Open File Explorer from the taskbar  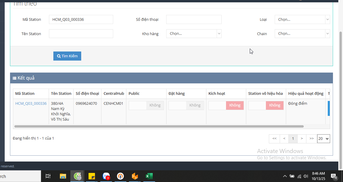[x=63, y=176]
